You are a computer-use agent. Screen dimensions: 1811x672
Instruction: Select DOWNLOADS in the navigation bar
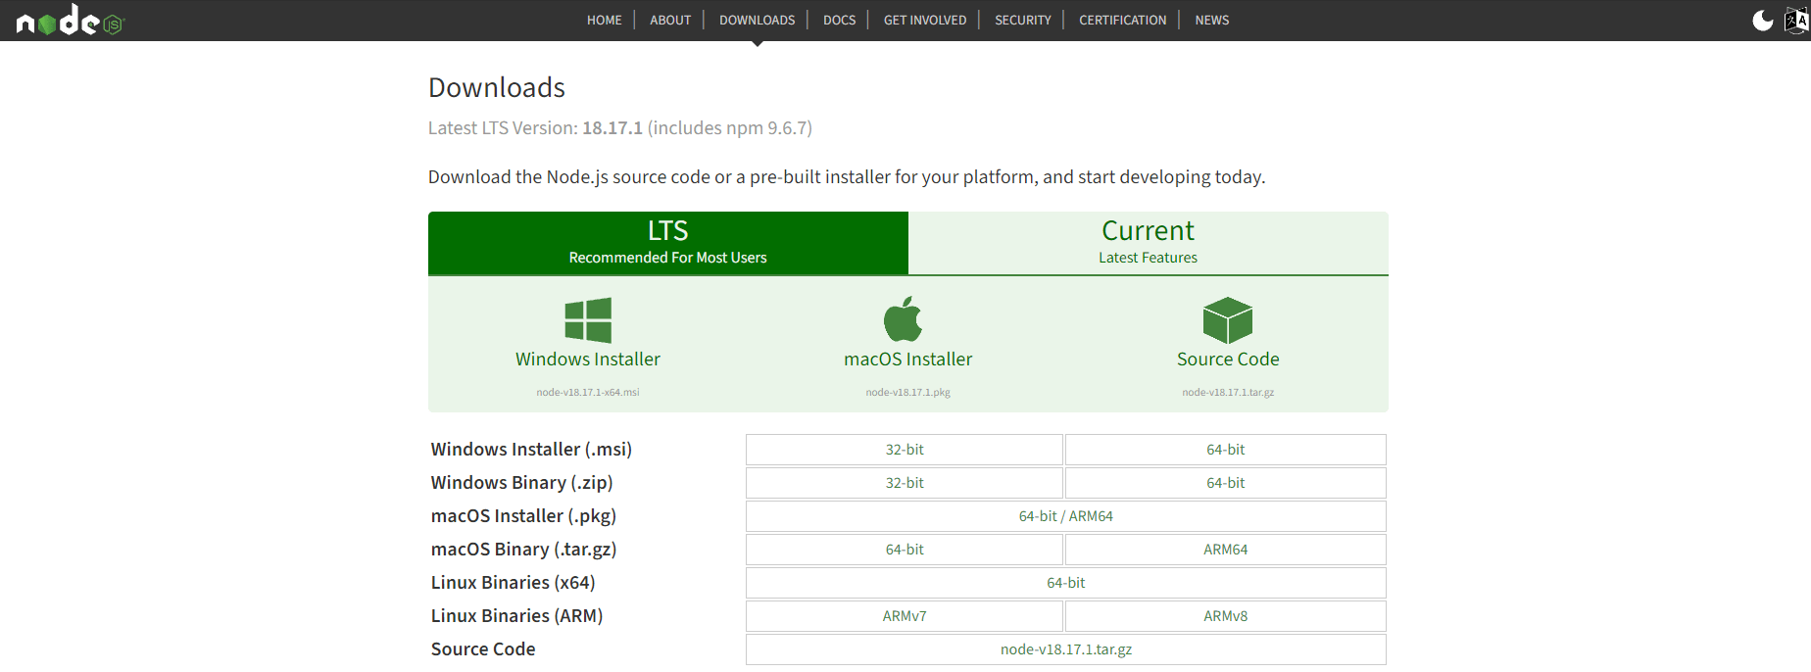pos(758,20)
